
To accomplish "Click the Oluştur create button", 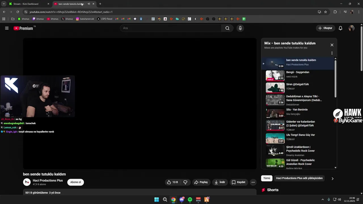I will click(325, 28).
